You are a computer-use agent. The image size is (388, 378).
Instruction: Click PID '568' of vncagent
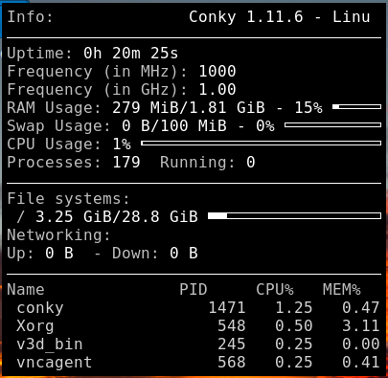pyautogui.click(x=232, y=363)
